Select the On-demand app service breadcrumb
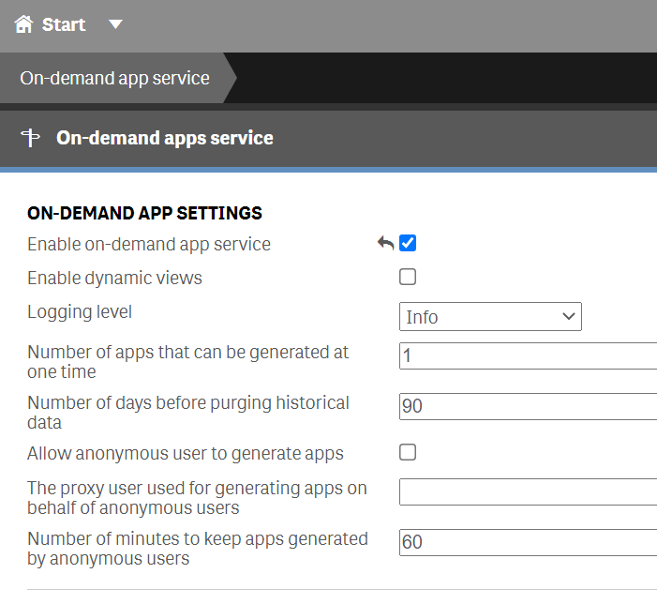Viewport: 657px width, 604px height. (114, 78)
